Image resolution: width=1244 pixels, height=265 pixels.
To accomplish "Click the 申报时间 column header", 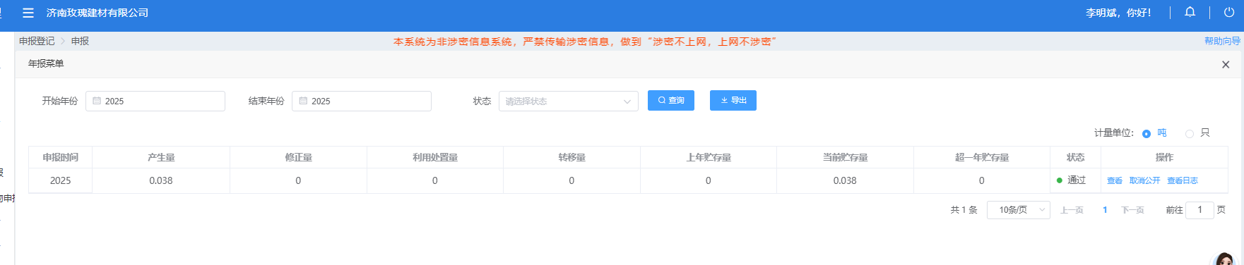I will pyautogui.click(x=60, y=157).
